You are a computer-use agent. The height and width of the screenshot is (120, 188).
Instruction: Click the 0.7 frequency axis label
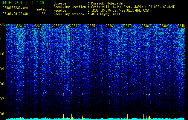2,99
